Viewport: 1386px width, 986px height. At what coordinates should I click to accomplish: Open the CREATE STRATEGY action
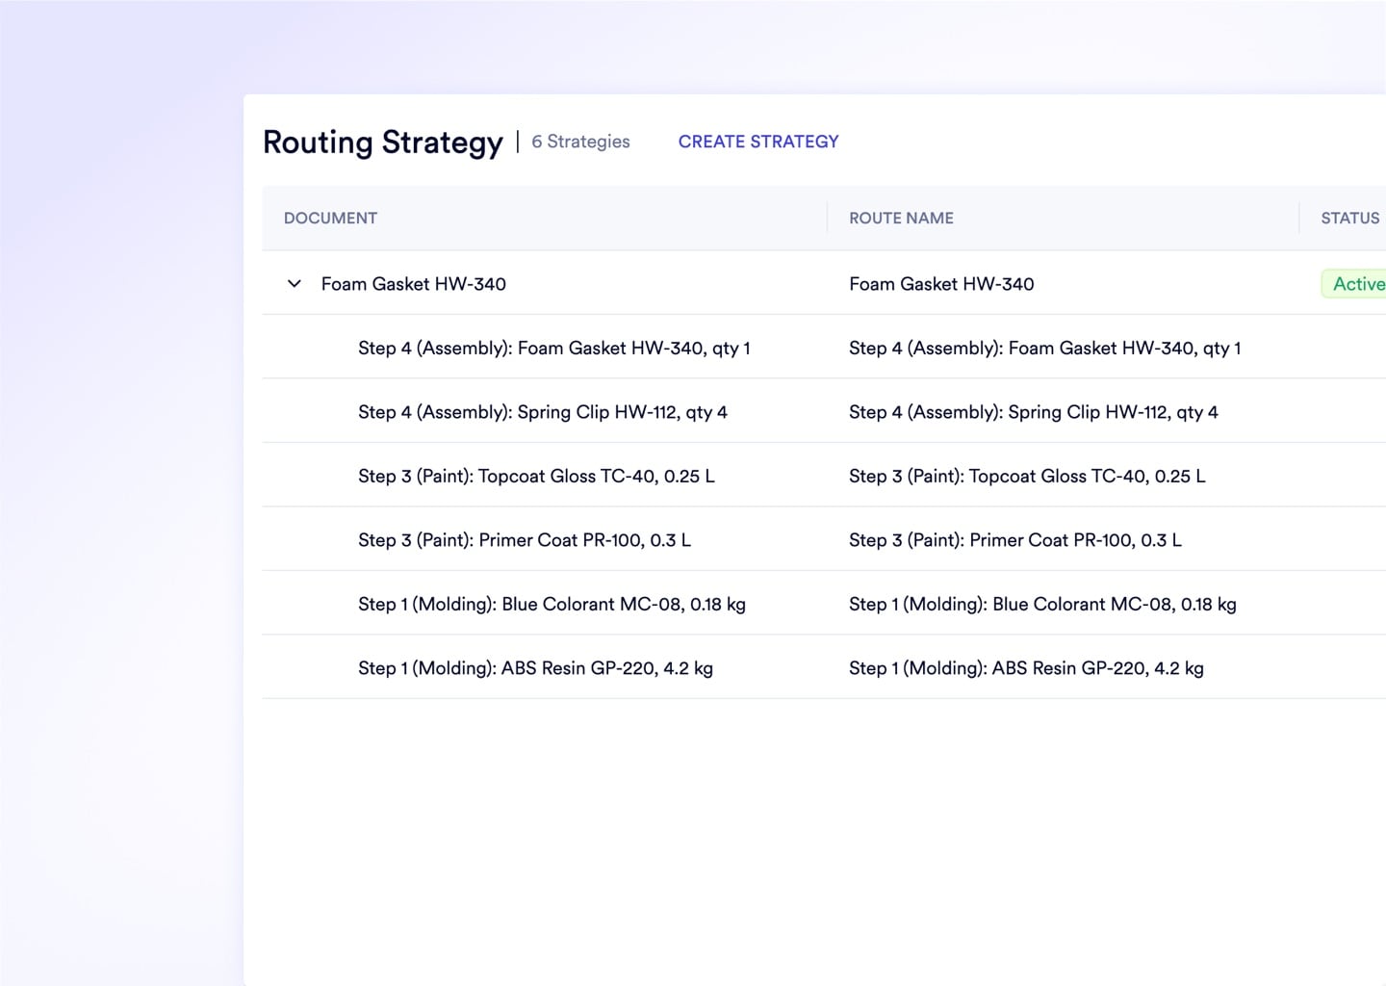757,142
